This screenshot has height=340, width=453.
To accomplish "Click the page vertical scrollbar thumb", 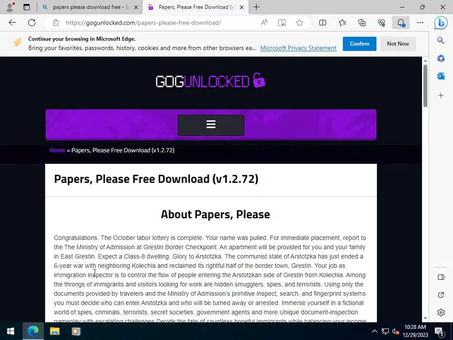I will click(425, 85).
